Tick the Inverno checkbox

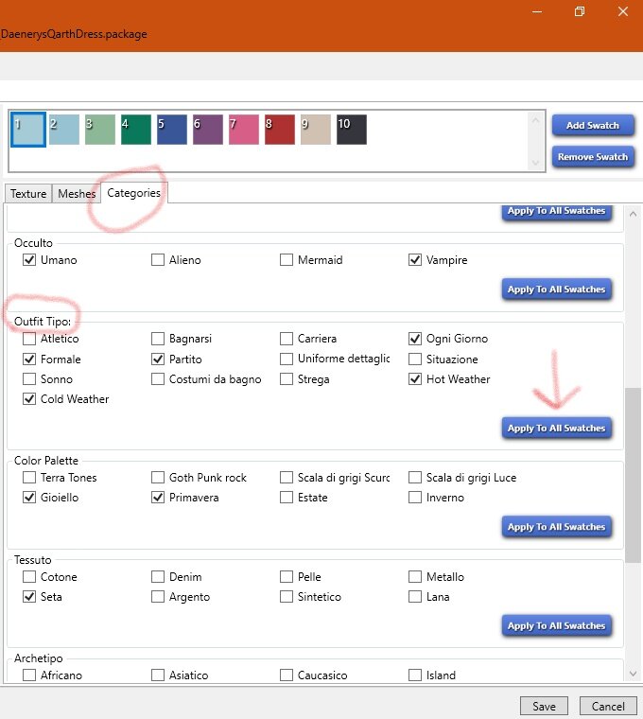[x=415, y=498]
